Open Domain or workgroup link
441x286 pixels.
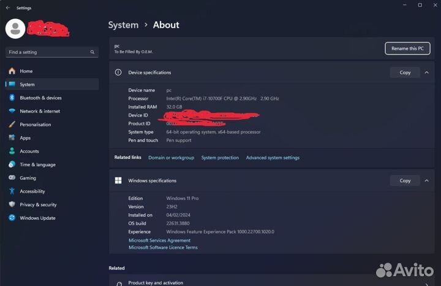(171, 158)
